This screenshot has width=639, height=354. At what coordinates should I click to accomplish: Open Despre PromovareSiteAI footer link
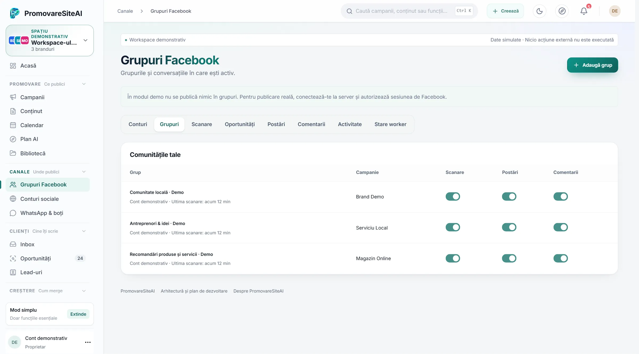[258, 291]
